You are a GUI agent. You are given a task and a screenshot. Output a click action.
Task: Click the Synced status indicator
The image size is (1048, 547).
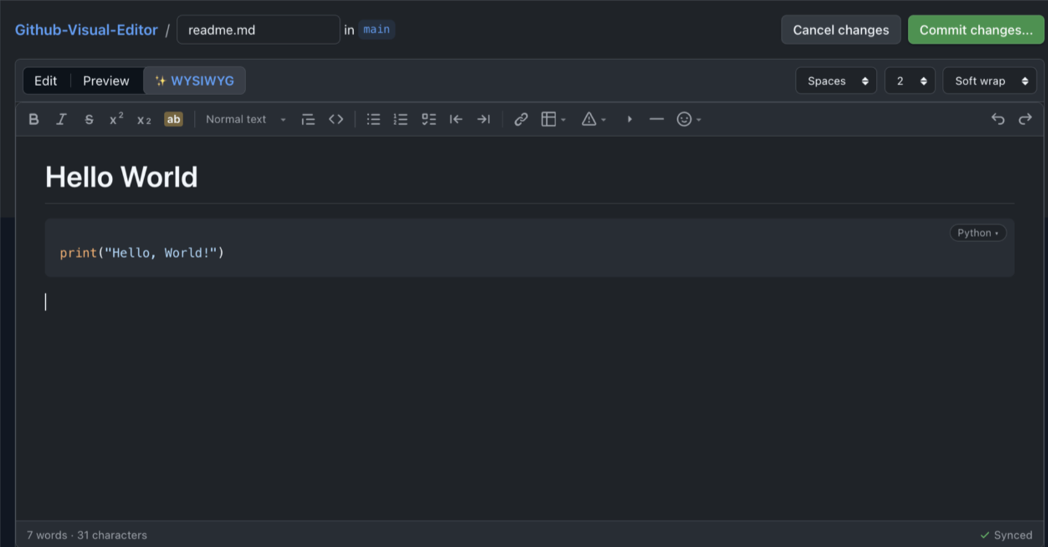[x=1006, y=535]
